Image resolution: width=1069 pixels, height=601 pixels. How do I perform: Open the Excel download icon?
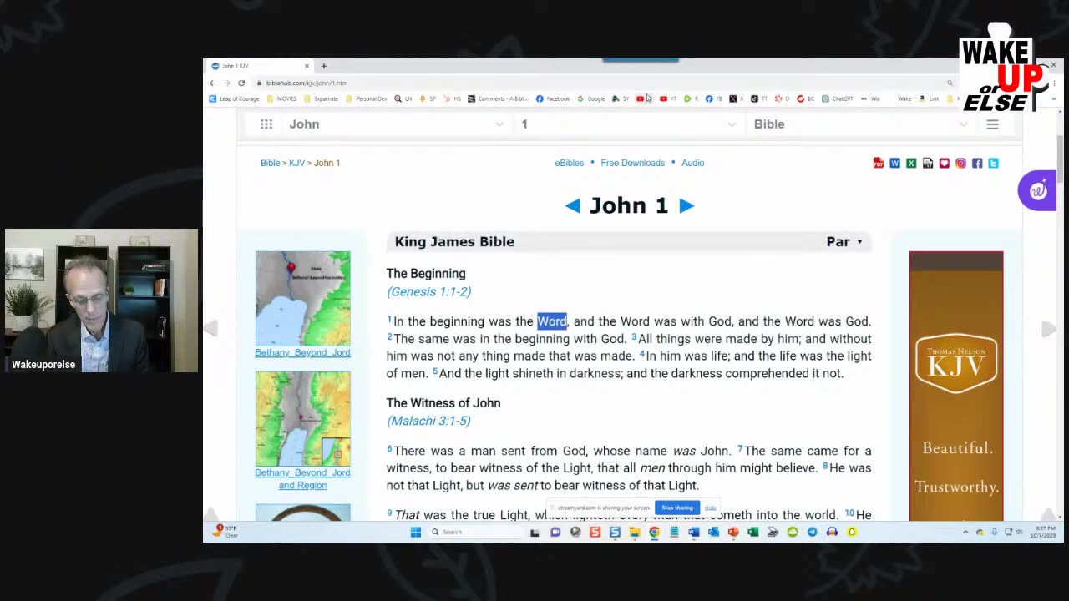coord(911,163)
